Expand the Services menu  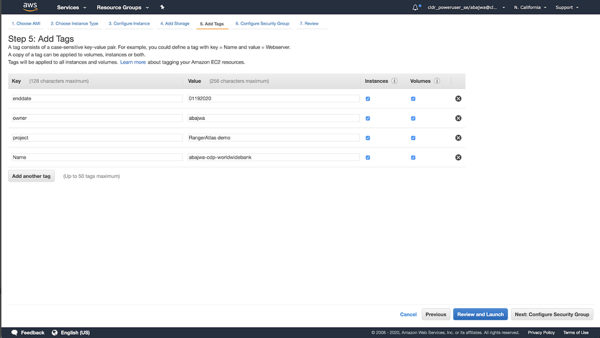point(71,7)
